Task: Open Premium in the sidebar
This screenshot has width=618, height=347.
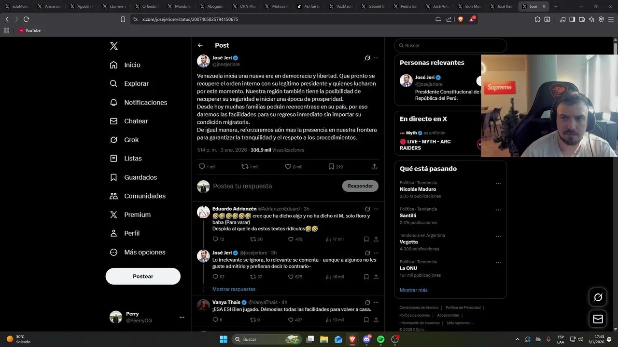Action: pyautogui.click(x=130, y=214)
